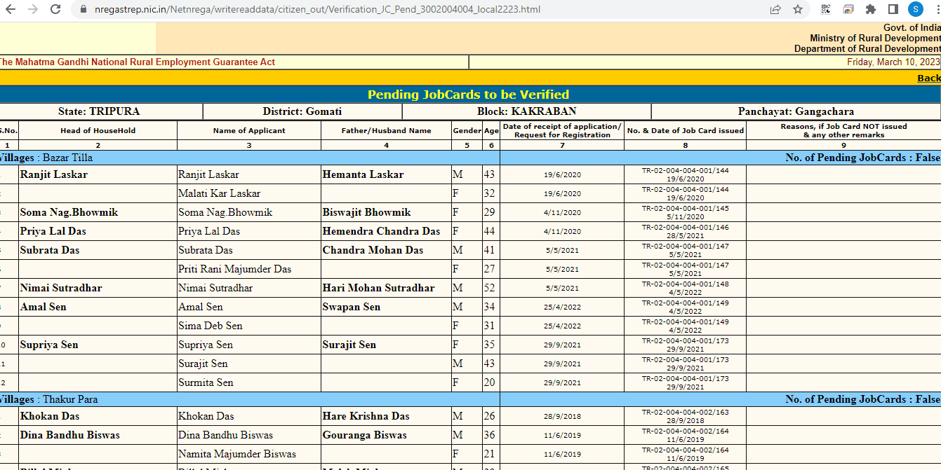This screenshot has width=941, height=470.
Task: Open the Chrome extensions puzzle icon
Action: click(870, 9)
